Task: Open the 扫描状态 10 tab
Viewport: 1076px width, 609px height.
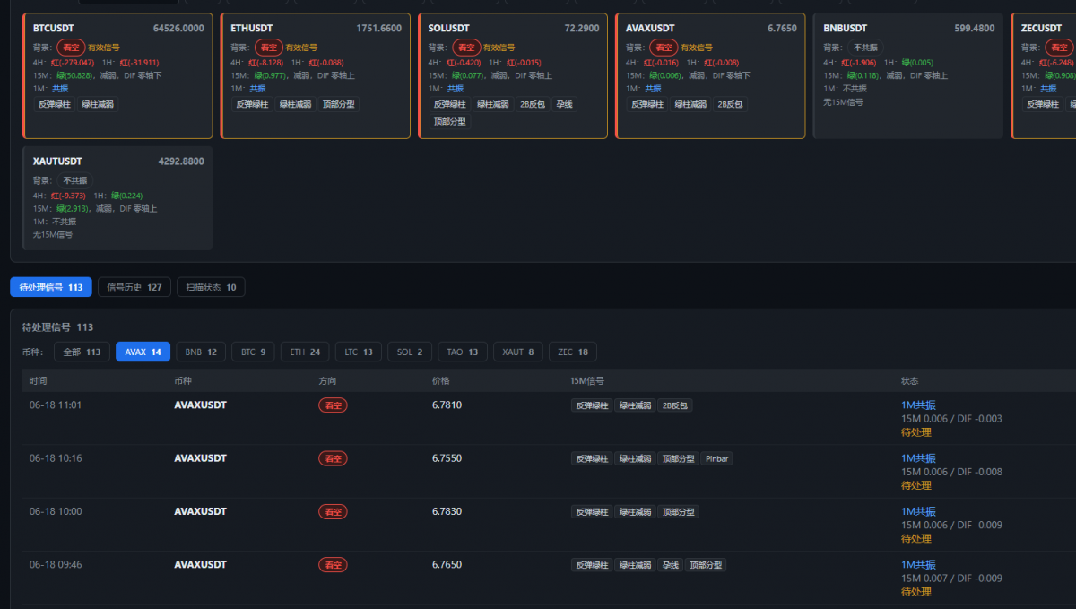Action: coord(211,287)
